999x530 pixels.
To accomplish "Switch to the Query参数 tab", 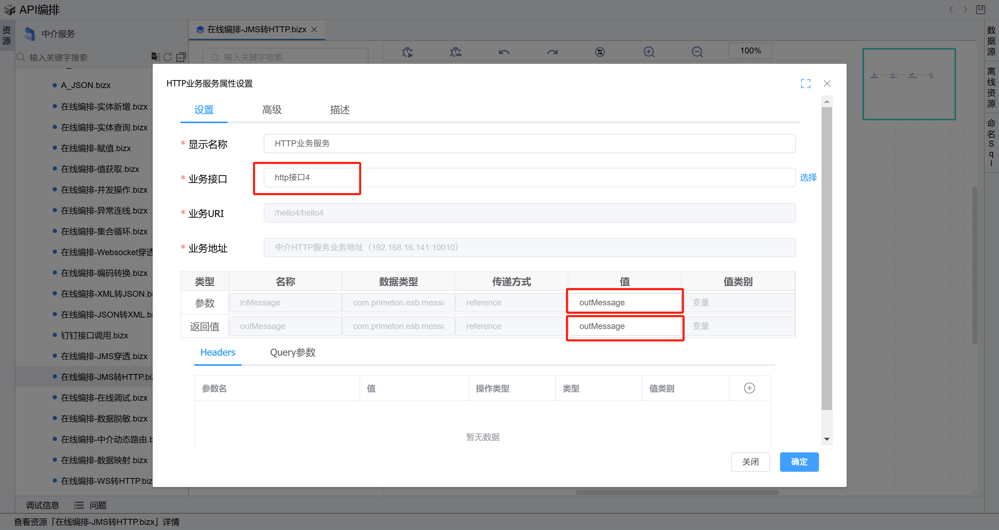I will 293,353.
